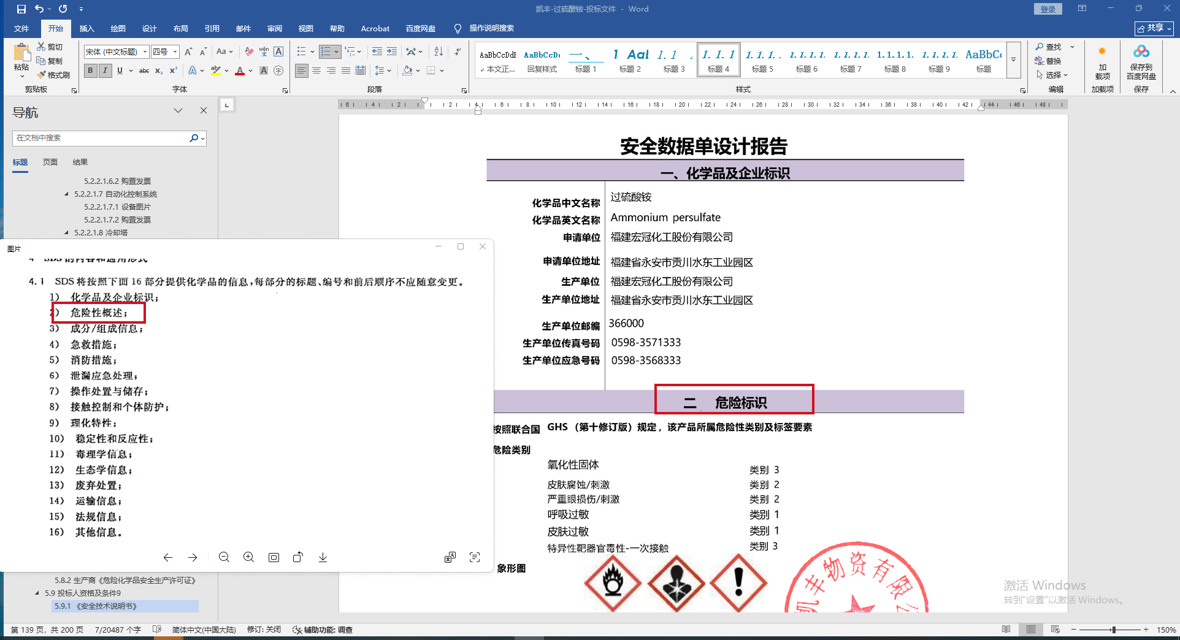
Task: Apply red font color
Action: (x=240, y=70)
